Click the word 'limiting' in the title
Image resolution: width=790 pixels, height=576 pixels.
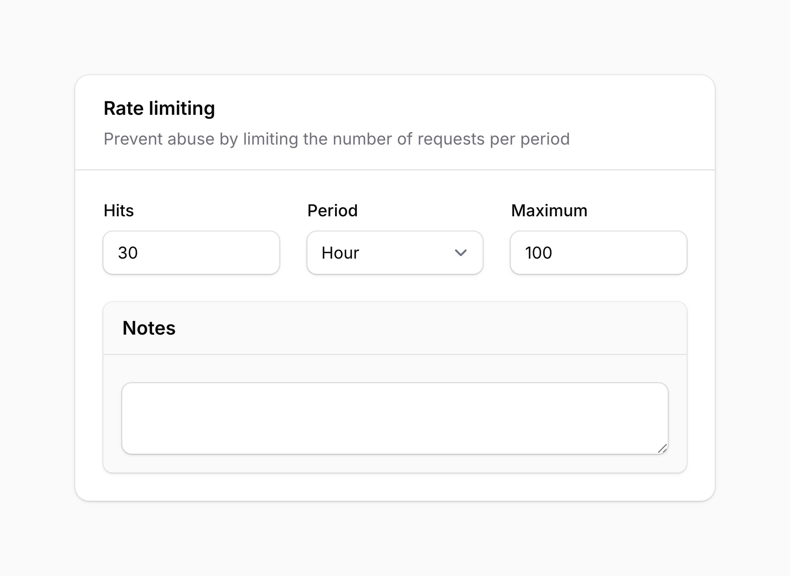pyautogui.click(x=182, y=108)
